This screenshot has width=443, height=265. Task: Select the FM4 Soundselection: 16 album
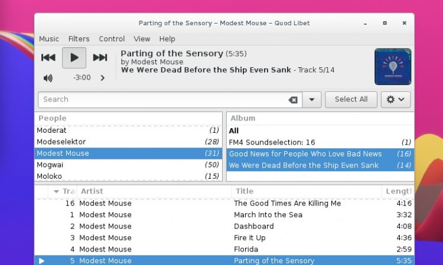(320, 142)
